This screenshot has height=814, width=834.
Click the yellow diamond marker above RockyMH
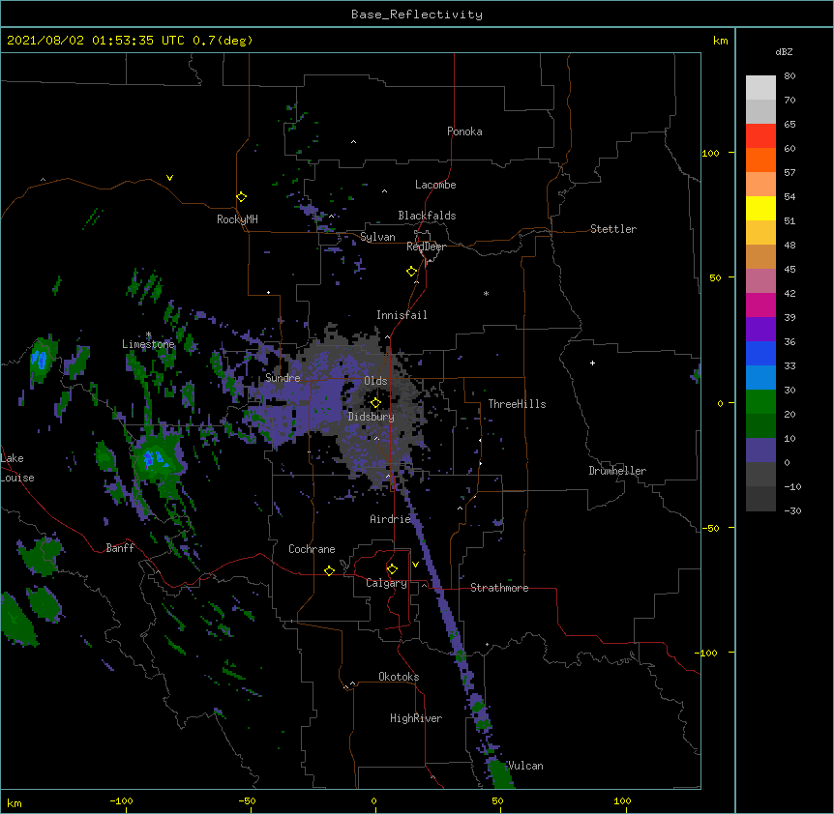[242, 197]
